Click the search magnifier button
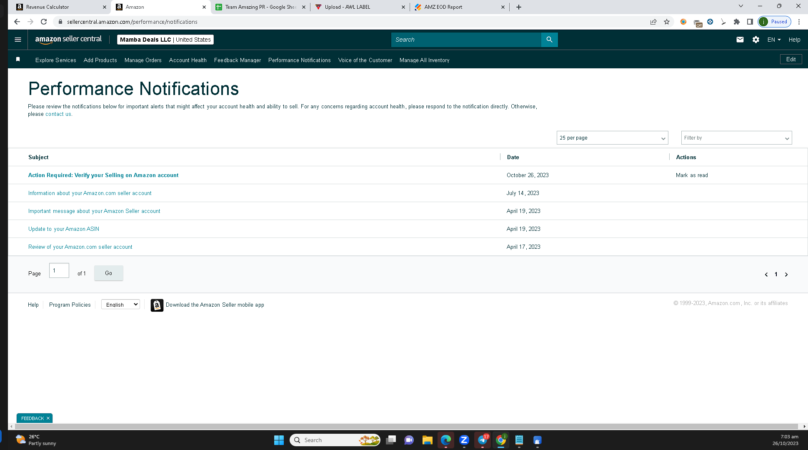 [x=549, y=40]
